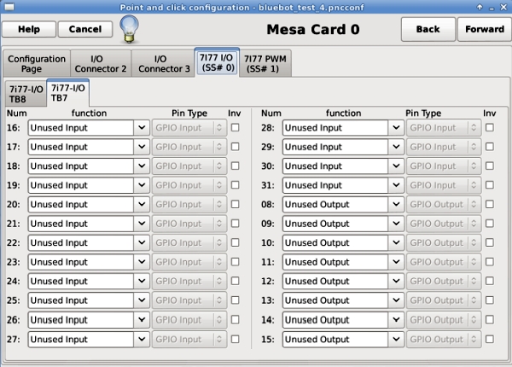The height and width of the screenshot is (367, 512).
Task: Select the 7I77 I/O (SS# 0) tab
Action: coord(217,62)
